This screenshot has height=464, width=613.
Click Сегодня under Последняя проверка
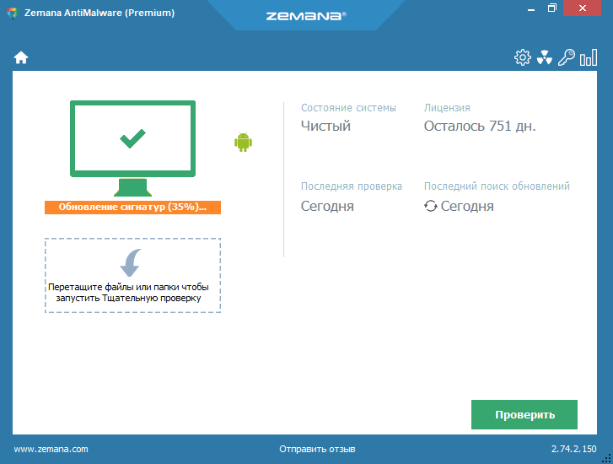(327, 206)
